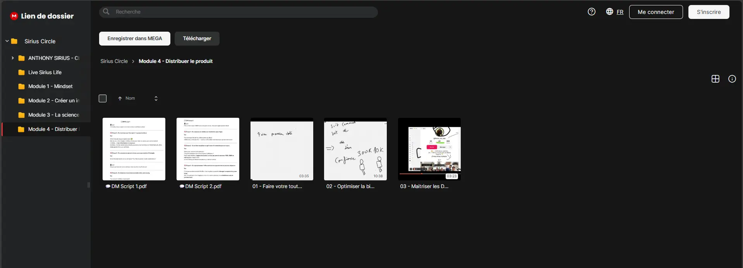Click the Live Sirius Life folder icon
This screenshot has width=743, height=268.
(22, 73)
